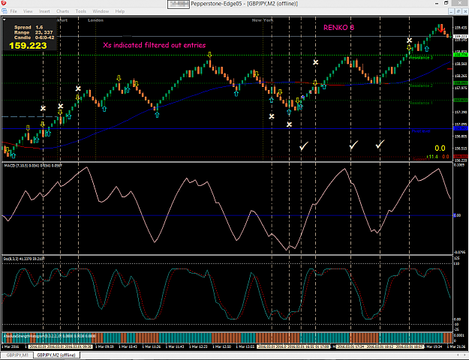
Task: Open the Help menu
Action: tap(120, 11)
